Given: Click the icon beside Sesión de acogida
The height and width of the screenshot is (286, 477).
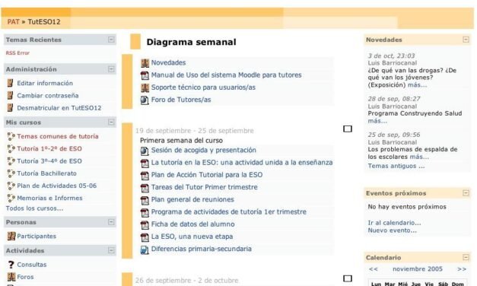Looking at the screenshot, I should tap(145, 151).
